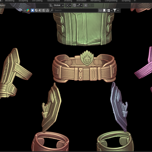
Task: Toggle snapping with the magnet icon
Action: tap(74, 5)
